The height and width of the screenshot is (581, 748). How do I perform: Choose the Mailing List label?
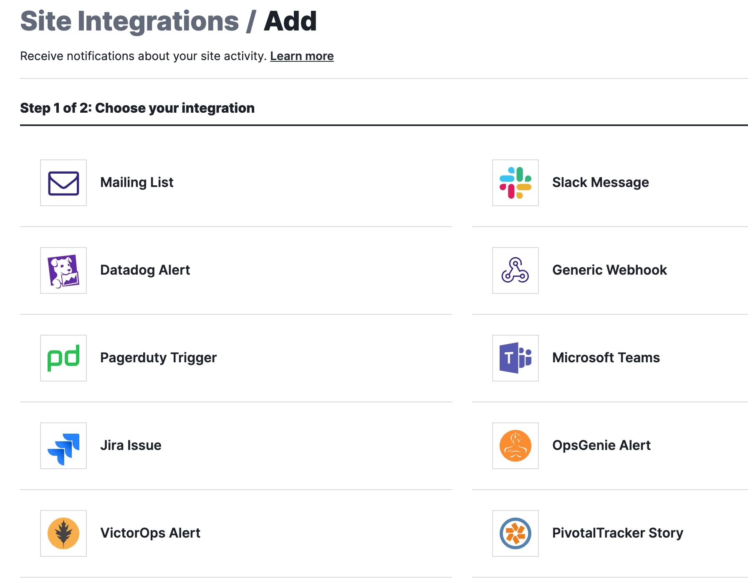coord(137,182)
